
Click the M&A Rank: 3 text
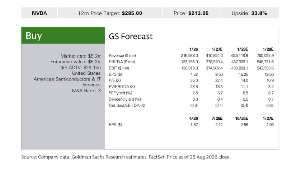[x=86, y=91]
